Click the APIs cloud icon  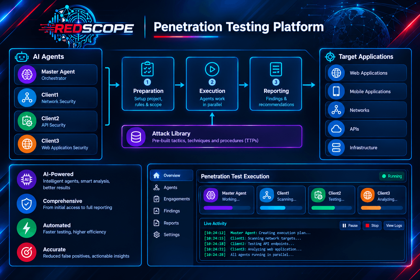(336, 129)
